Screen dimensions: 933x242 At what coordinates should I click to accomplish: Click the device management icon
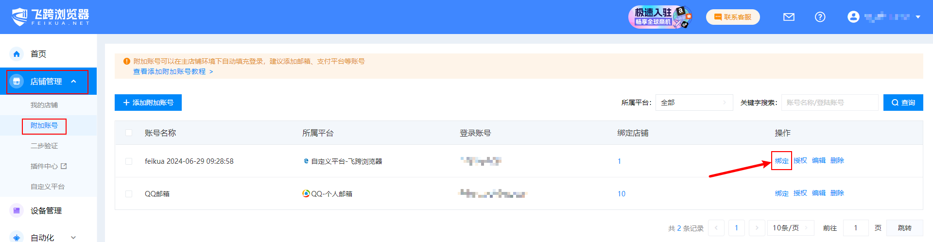point(17,210)
